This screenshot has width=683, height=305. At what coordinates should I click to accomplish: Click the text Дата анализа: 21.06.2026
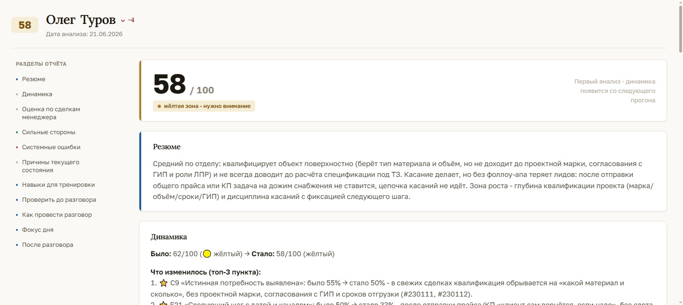[84, 34]
